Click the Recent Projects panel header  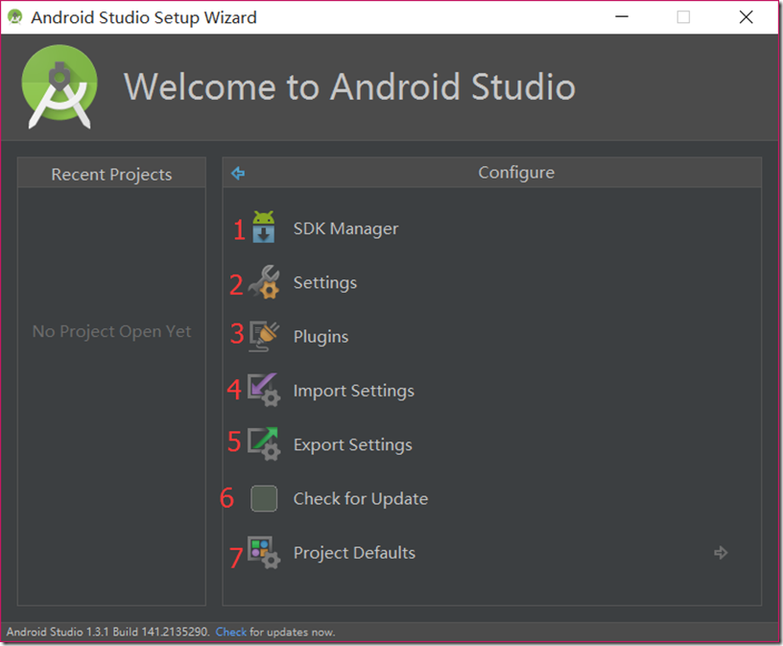111,174
